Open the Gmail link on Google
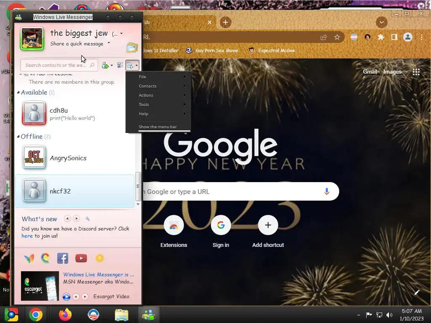 pyautogui.click(x=370, y=71)
